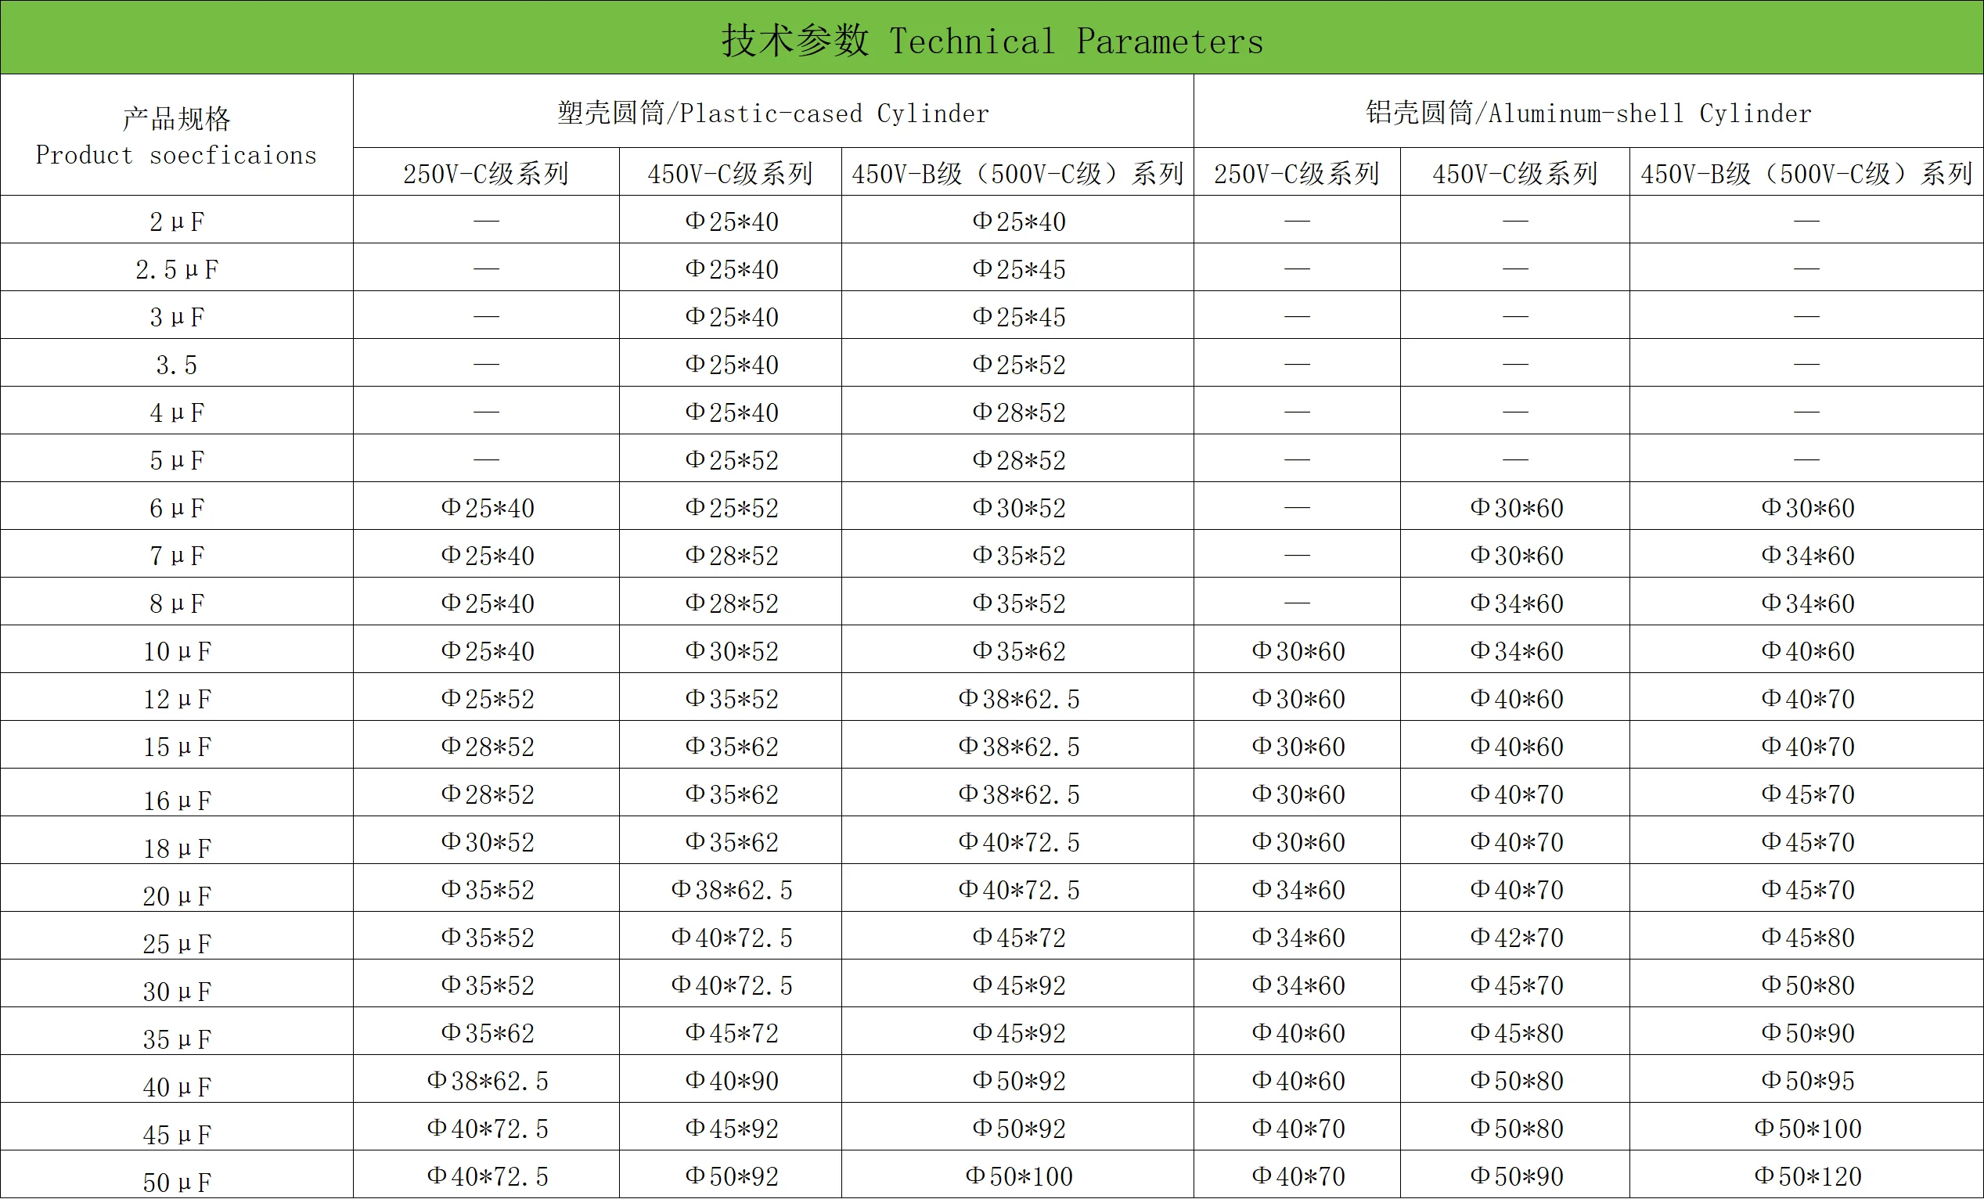Click the '3μF' row label
1984x1199 pixels.
pos(177,316)
